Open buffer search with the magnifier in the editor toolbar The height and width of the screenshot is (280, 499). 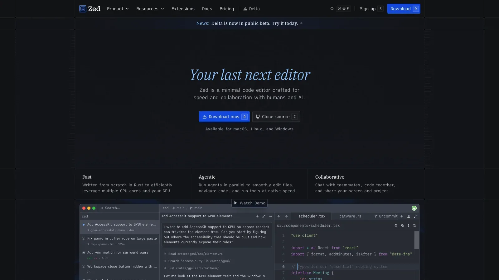pyautogui.click(x=396, y=226)
